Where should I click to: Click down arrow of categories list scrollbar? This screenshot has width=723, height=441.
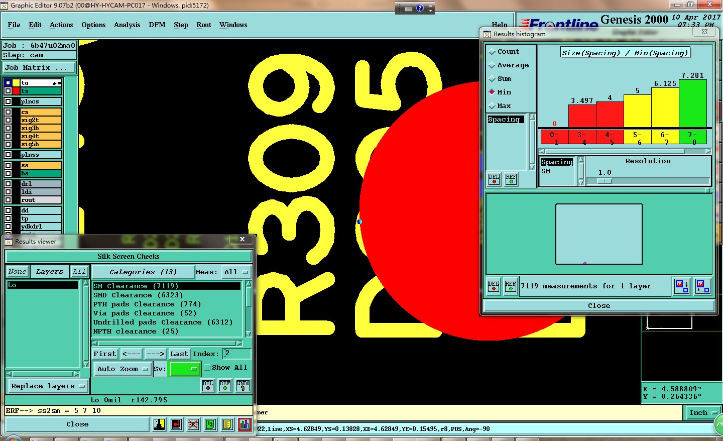coord(248,334)
